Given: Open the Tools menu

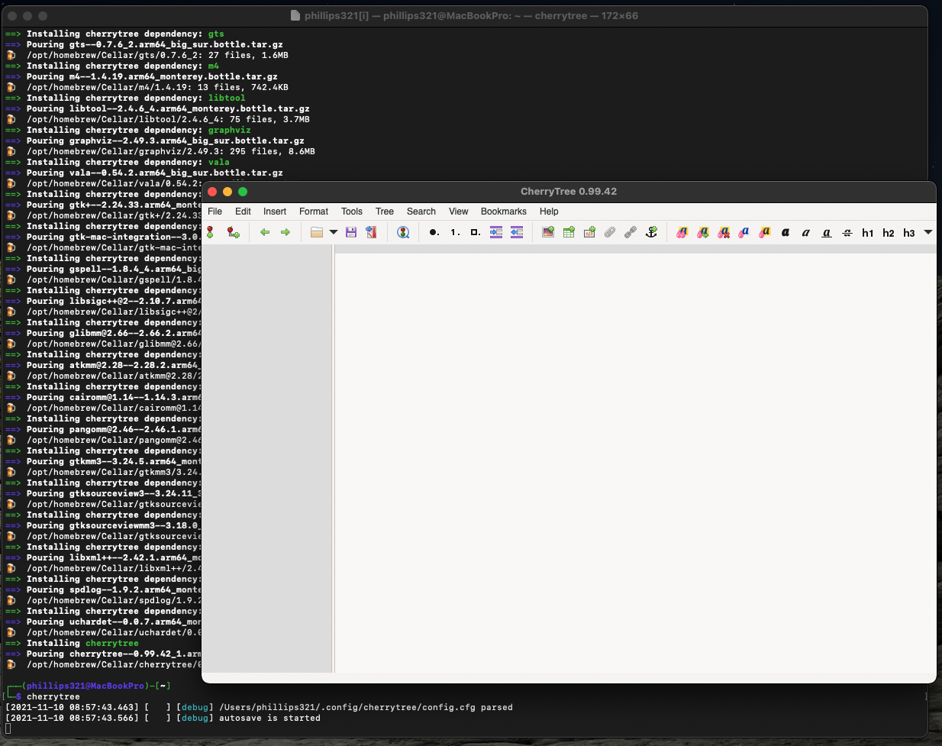Looking at the screenshot, I should click(x=352, y=212).
